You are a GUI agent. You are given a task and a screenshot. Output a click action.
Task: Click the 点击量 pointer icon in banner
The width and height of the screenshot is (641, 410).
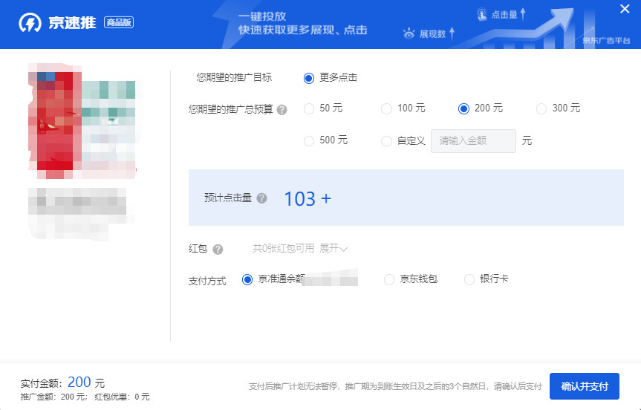(482, 14)
